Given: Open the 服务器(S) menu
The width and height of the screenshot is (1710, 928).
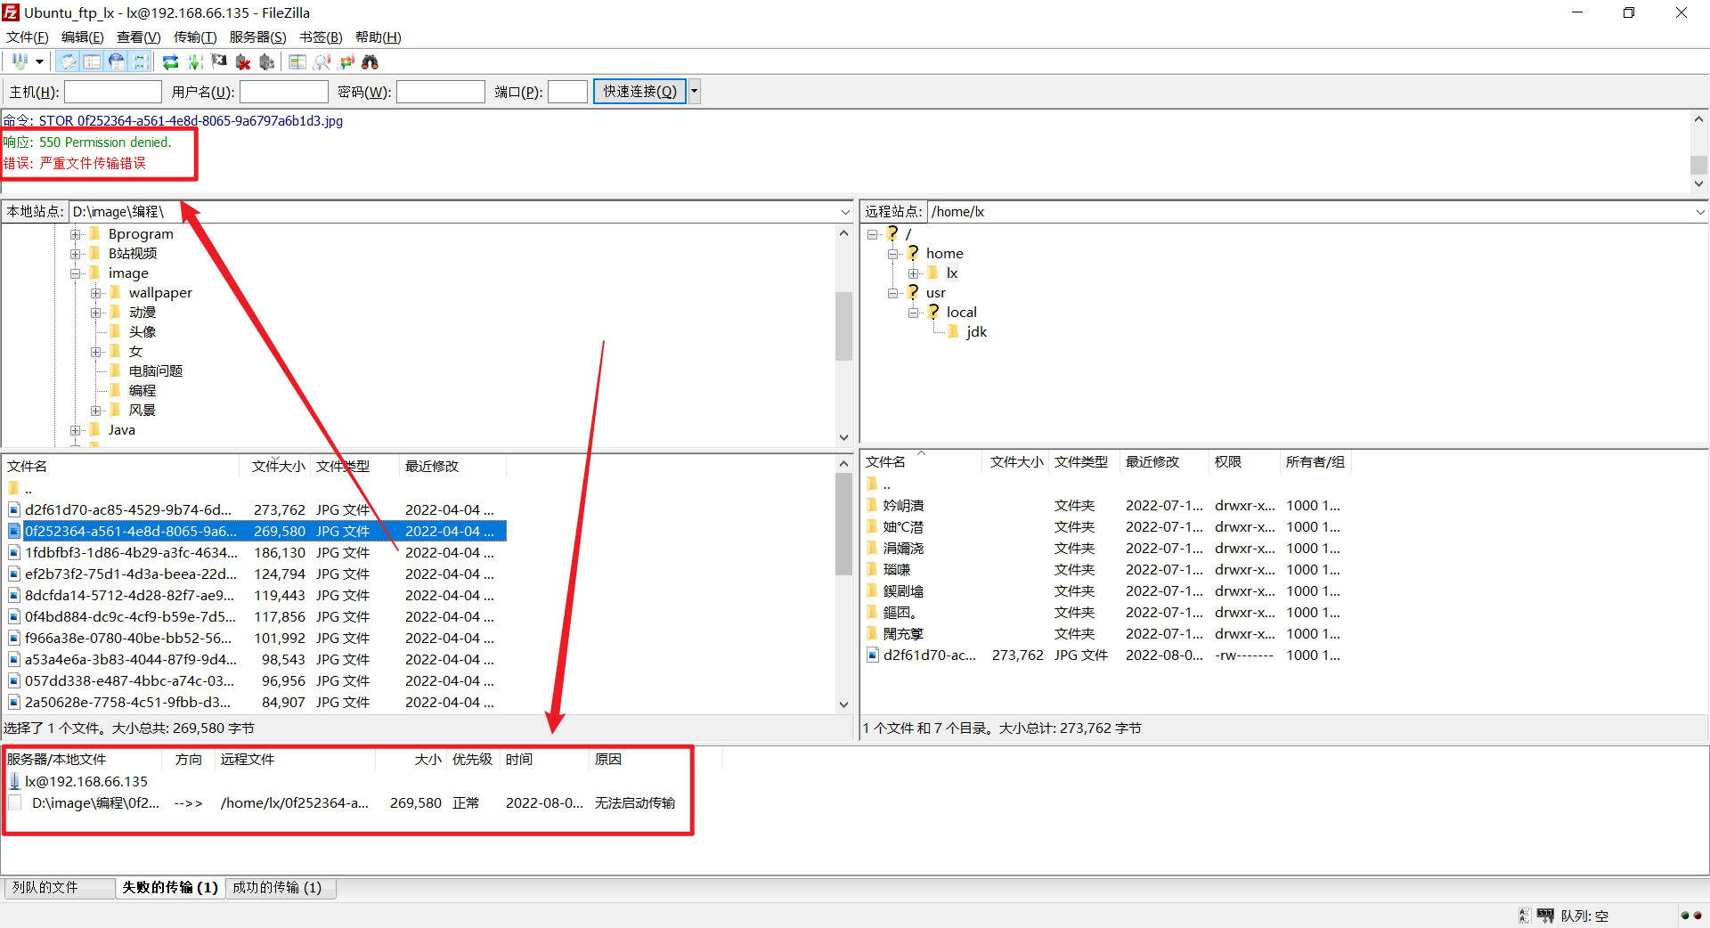Looking at the screenshot, I should (258, 37).
